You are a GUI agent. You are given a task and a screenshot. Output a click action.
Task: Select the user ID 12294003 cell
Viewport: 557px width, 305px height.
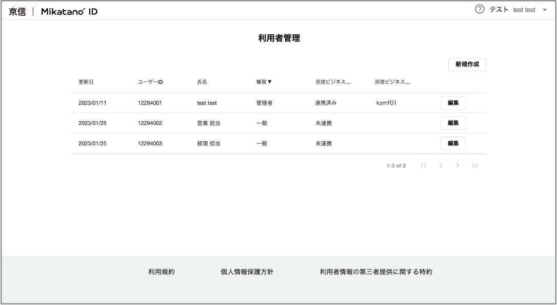[x=150, y=143]
